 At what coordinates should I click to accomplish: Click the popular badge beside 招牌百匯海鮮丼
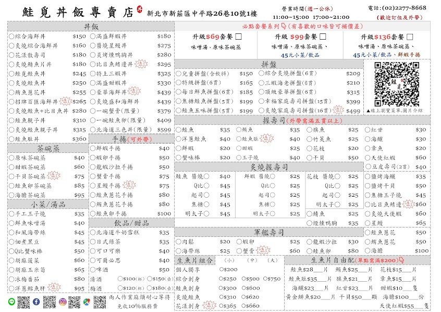(66, 101)
